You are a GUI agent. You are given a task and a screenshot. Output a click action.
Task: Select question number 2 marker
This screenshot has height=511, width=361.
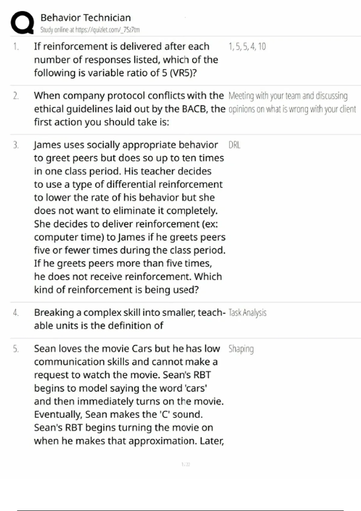[16, 96]
